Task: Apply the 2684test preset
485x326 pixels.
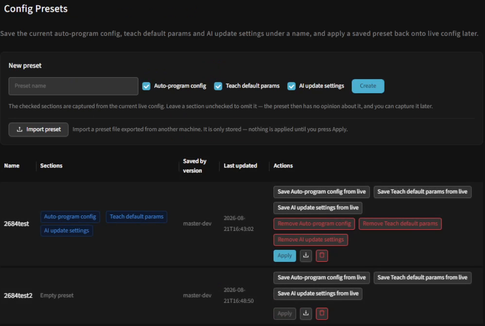Action: point(285,256)
